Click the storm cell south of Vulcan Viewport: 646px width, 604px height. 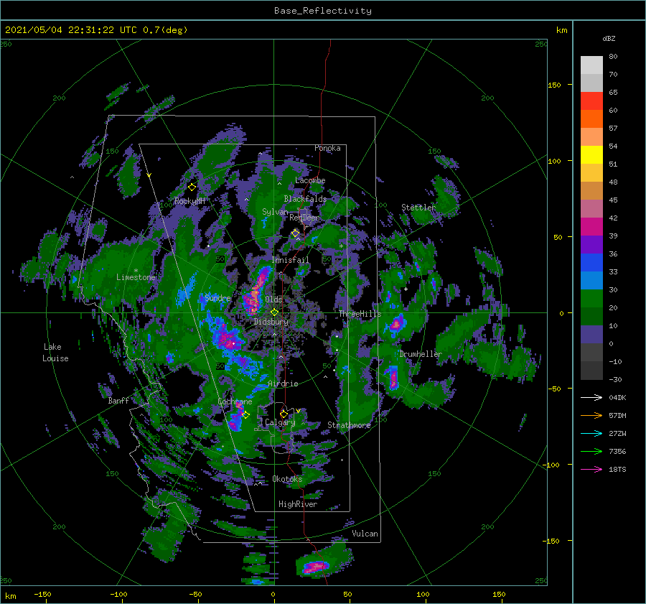pyautogui.click(x=315, y=566)
